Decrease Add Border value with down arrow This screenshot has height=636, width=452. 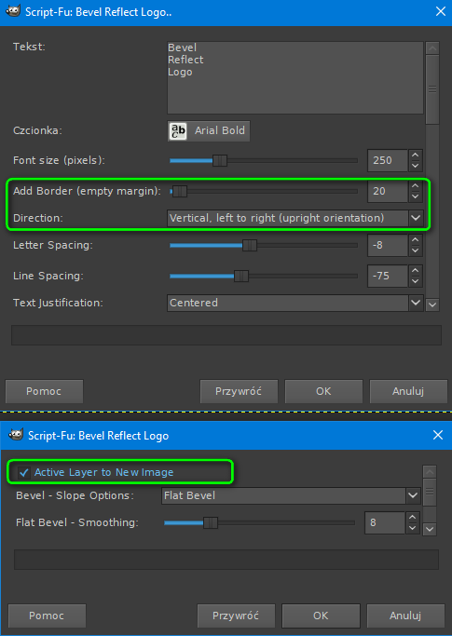coord(415,196)
